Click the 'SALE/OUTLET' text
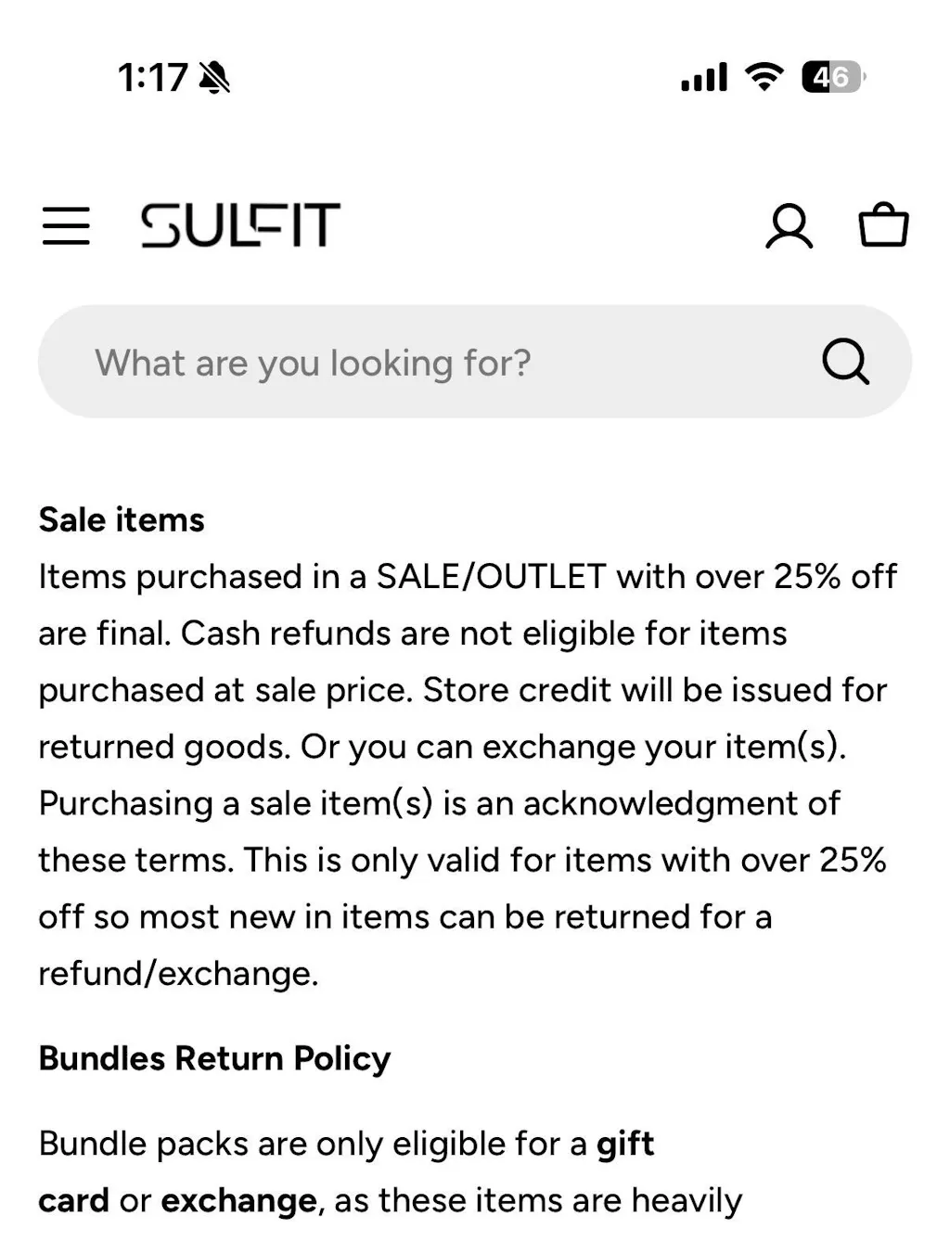Screen dimensions: 950x1241 tap(491, 577)
